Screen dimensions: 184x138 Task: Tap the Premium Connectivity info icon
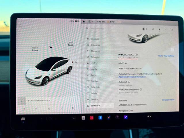[141, 89]
